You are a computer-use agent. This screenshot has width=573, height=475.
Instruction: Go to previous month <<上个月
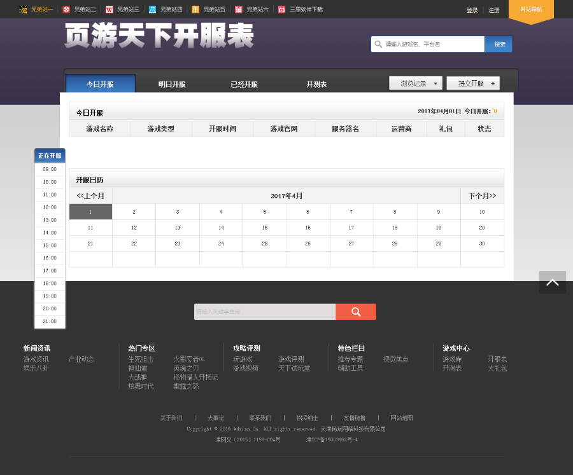tap(90, 196)
